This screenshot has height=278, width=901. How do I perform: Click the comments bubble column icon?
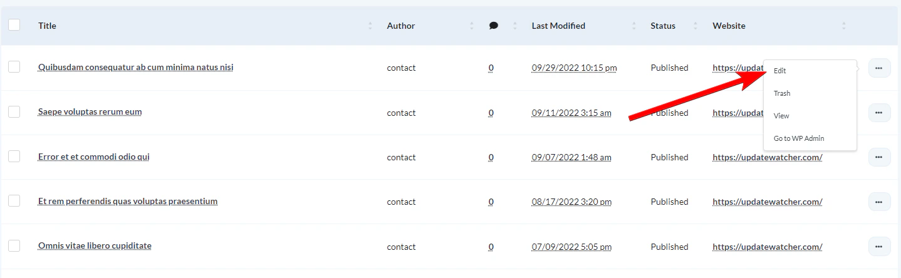[x=494, y=26]
